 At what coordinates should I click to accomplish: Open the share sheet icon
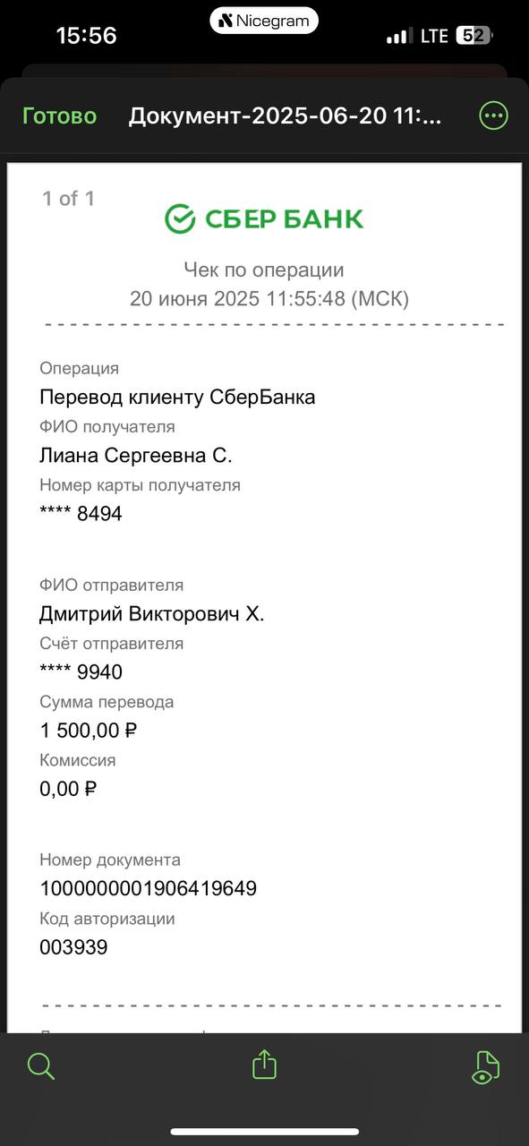(x=264, y=1065)
